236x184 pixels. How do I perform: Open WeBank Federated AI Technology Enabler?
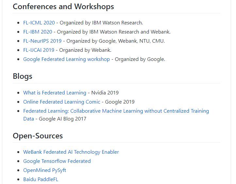tap(71, 152)
